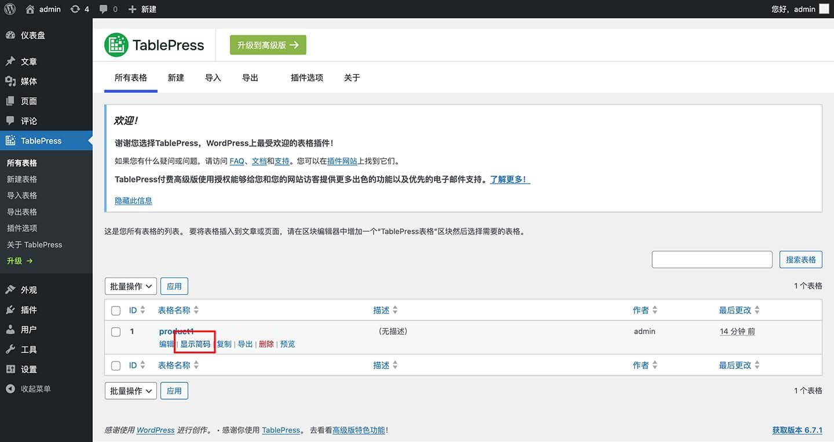Sort by 描述 in the header row
834x442 pixels.
coord(386,311)
